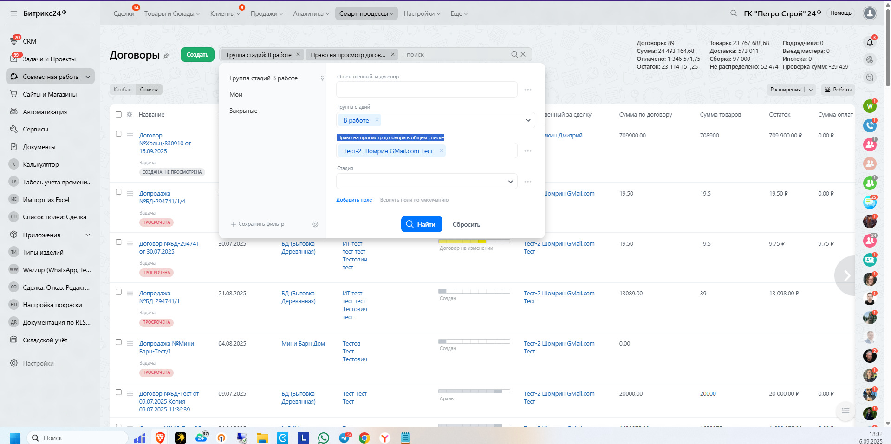Expand the Совместная работа sidebar section
The image size is (891, 444).
click(88, 77)
